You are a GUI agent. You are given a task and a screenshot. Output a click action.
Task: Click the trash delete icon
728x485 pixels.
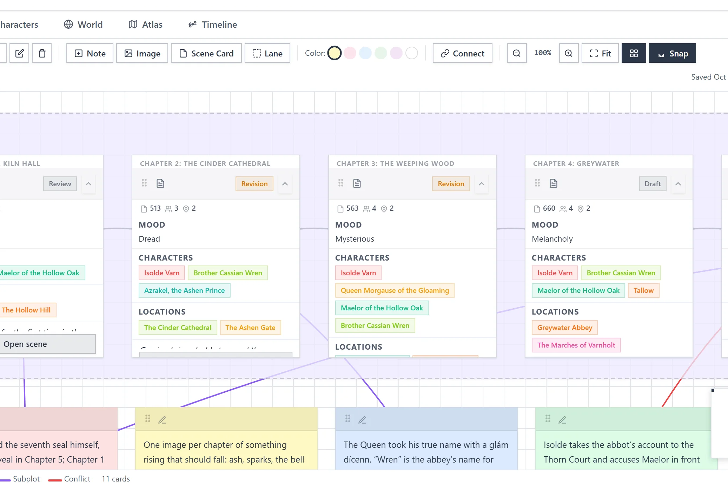(42, 53)
